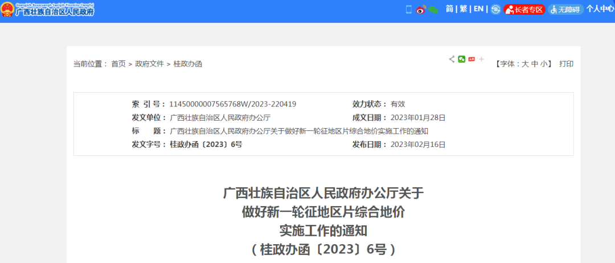Go to 首页 in breadcrumb

coord(118,64)
